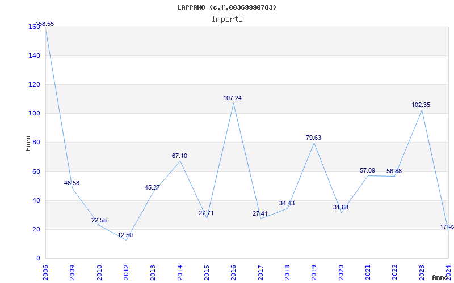The height and width of the screenshot is (283, 454).
Task: Click the 2013 year tick label
Action: (x=153, y=273)
